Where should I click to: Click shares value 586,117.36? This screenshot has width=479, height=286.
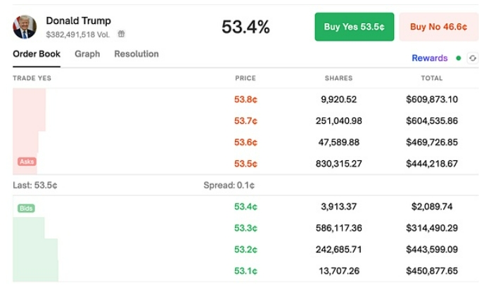[339, 228]
